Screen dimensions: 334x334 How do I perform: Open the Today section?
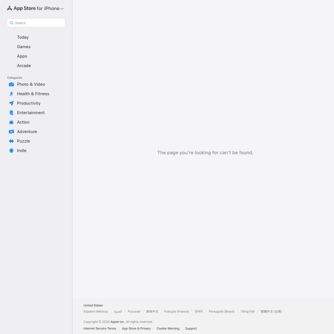(23, 37)
